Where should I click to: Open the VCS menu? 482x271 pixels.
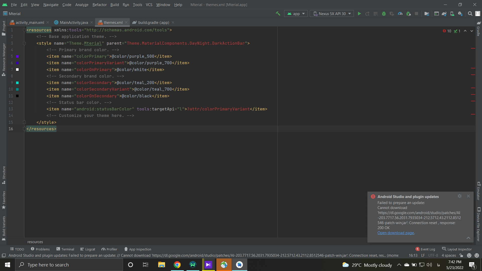(x=149, y=5)
